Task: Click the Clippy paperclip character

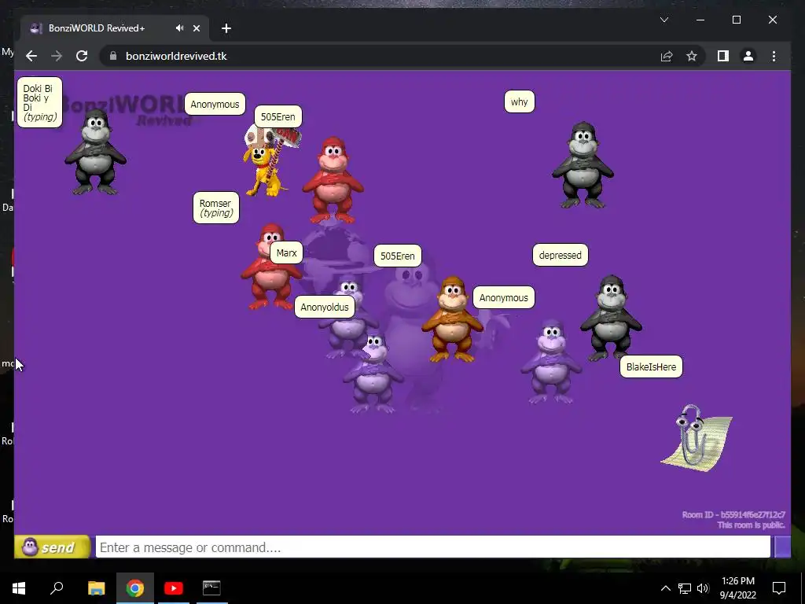Action: (697, 438)
